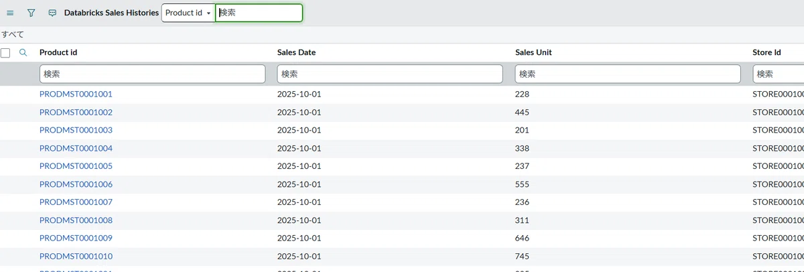Click Store Id cell in PRODMST0001008 row

(x=778, y=220)
